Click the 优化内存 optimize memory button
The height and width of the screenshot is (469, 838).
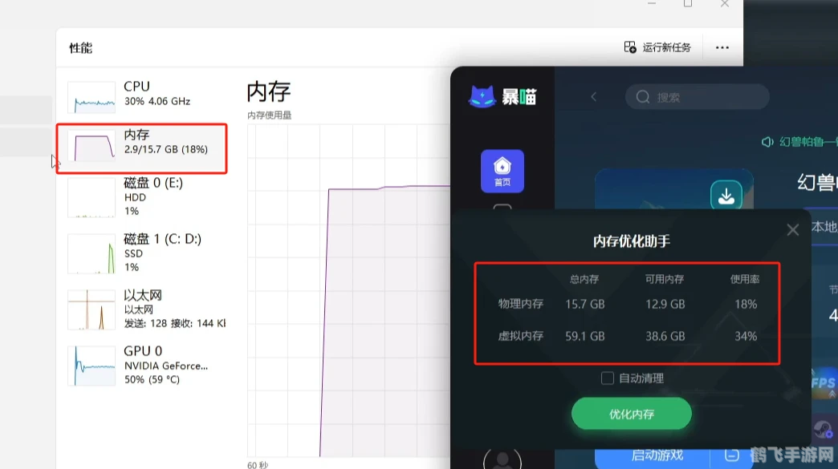tap(630, 414)
